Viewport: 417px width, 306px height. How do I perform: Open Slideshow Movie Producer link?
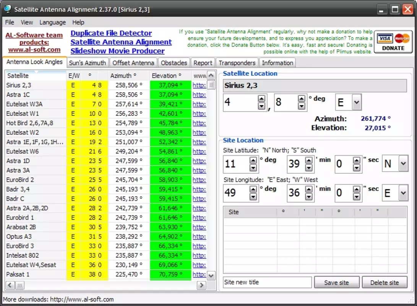click(x=118, y=51)
